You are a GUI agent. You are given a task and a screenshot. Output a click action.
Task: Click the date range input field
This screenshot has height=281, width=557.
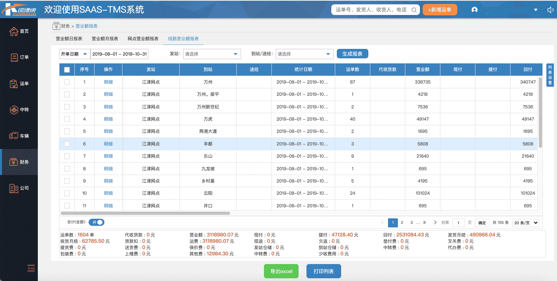coord(120,54)
